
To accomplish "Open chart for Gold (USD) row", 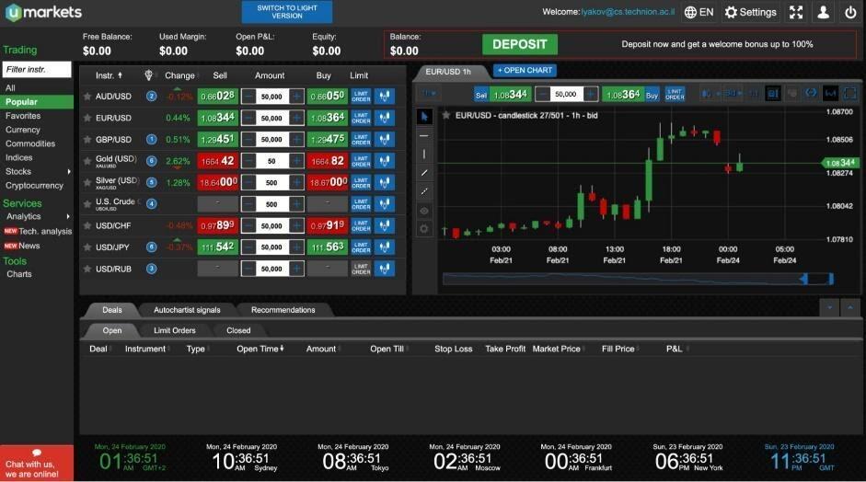I will (384, 161).
